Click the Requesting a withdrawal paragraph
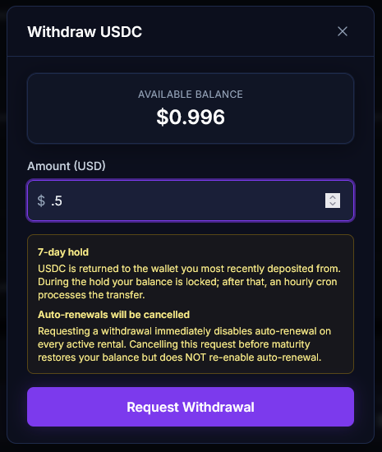The width and height of the screenshot is (382, 452). click(x=184, y=344)
